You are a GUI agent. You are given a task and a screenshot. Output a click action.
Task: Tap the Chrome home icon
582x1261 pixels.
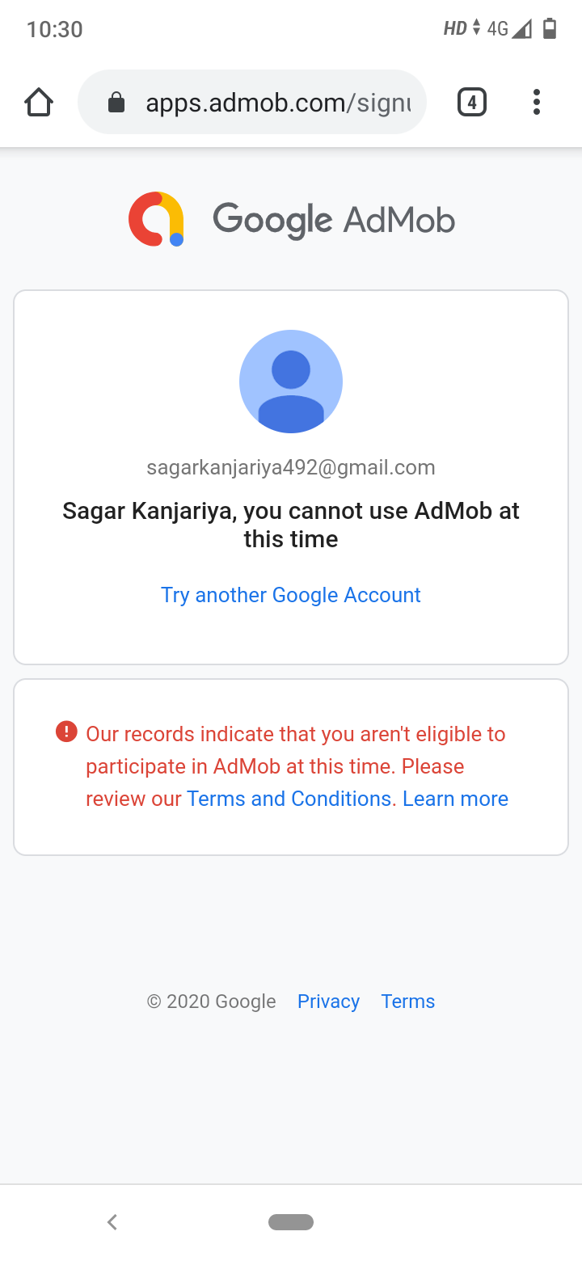[39, 103]
